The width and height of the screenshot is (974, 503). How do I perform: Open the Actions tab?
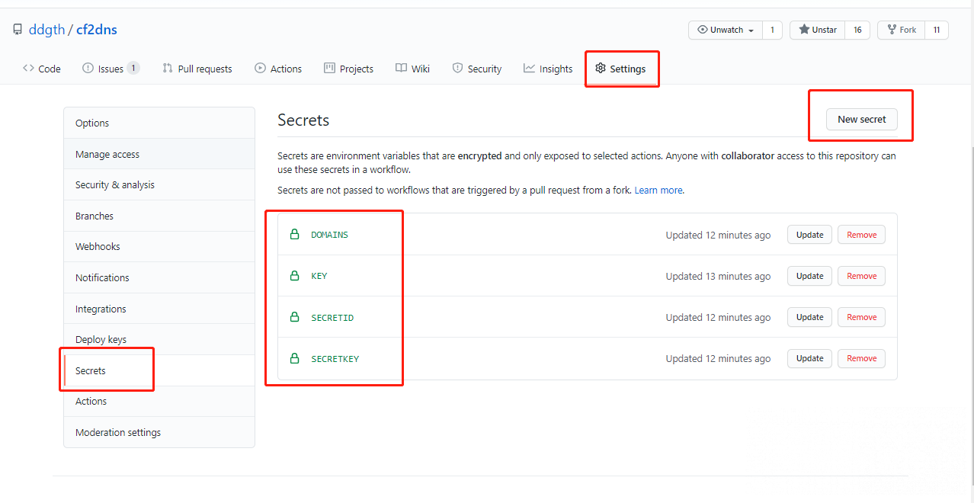[x=278, y=69]
